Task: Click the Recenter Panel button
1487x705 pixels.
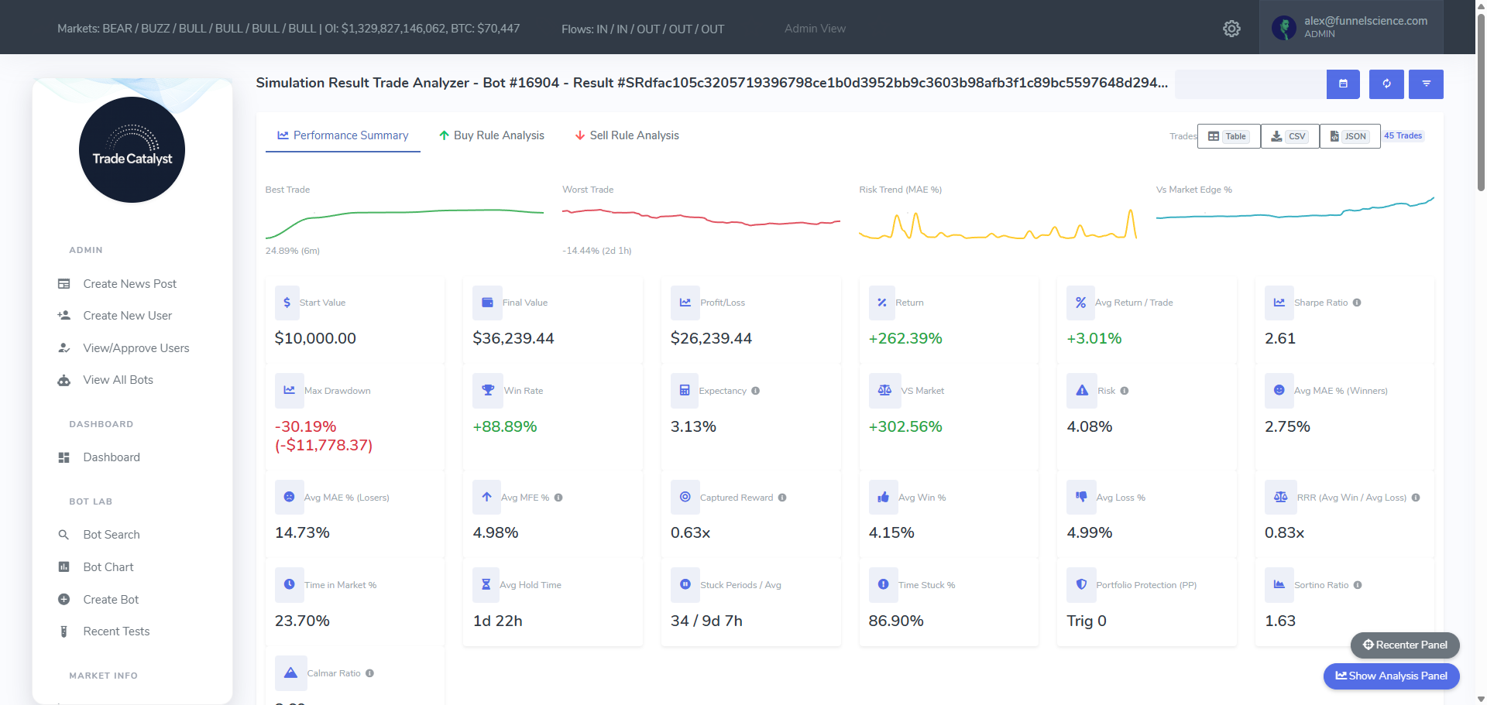Action: click(x=1404, y=645)
